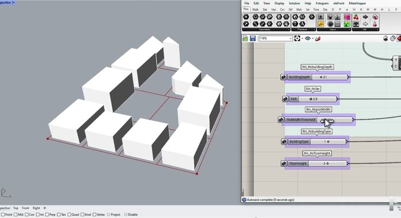Expand the Input panel dropdown arrow

tap(349, 30)
